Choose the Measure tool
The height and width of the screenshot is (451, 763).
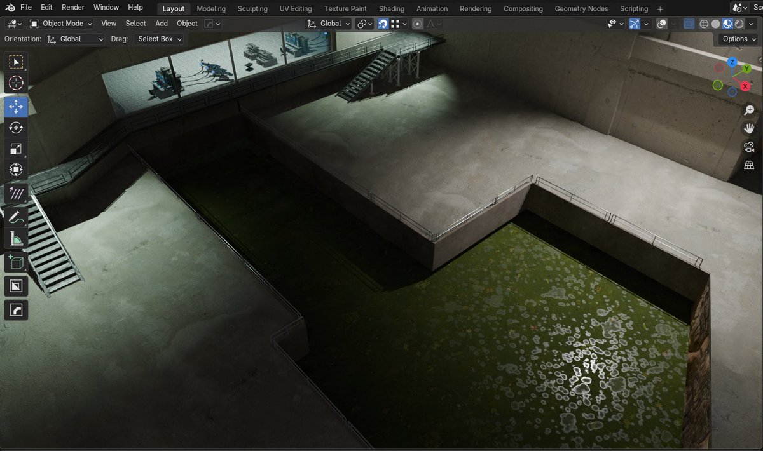(16, 239)
